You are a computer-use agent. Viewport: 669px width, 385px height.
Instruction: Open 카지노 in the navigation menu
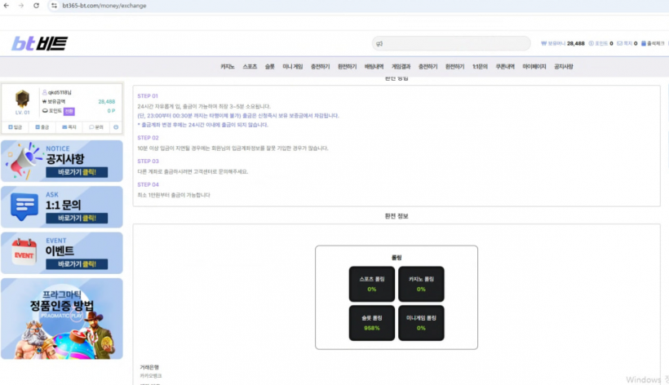[x=228, y=67]
